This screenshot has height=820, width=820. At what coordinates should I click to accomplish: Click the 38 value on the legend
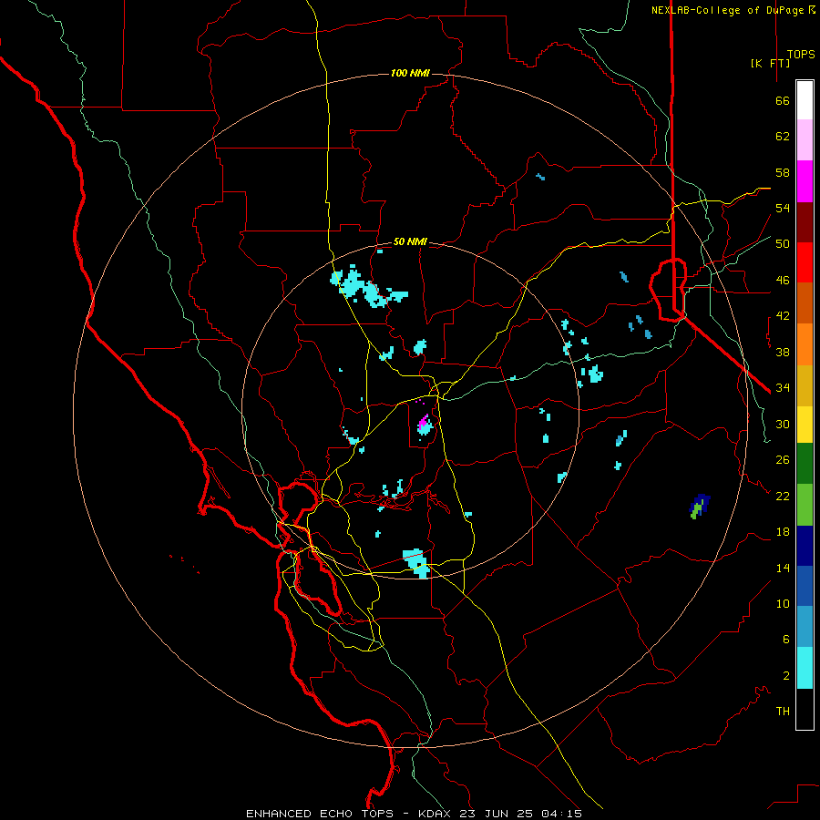[783, 352]
